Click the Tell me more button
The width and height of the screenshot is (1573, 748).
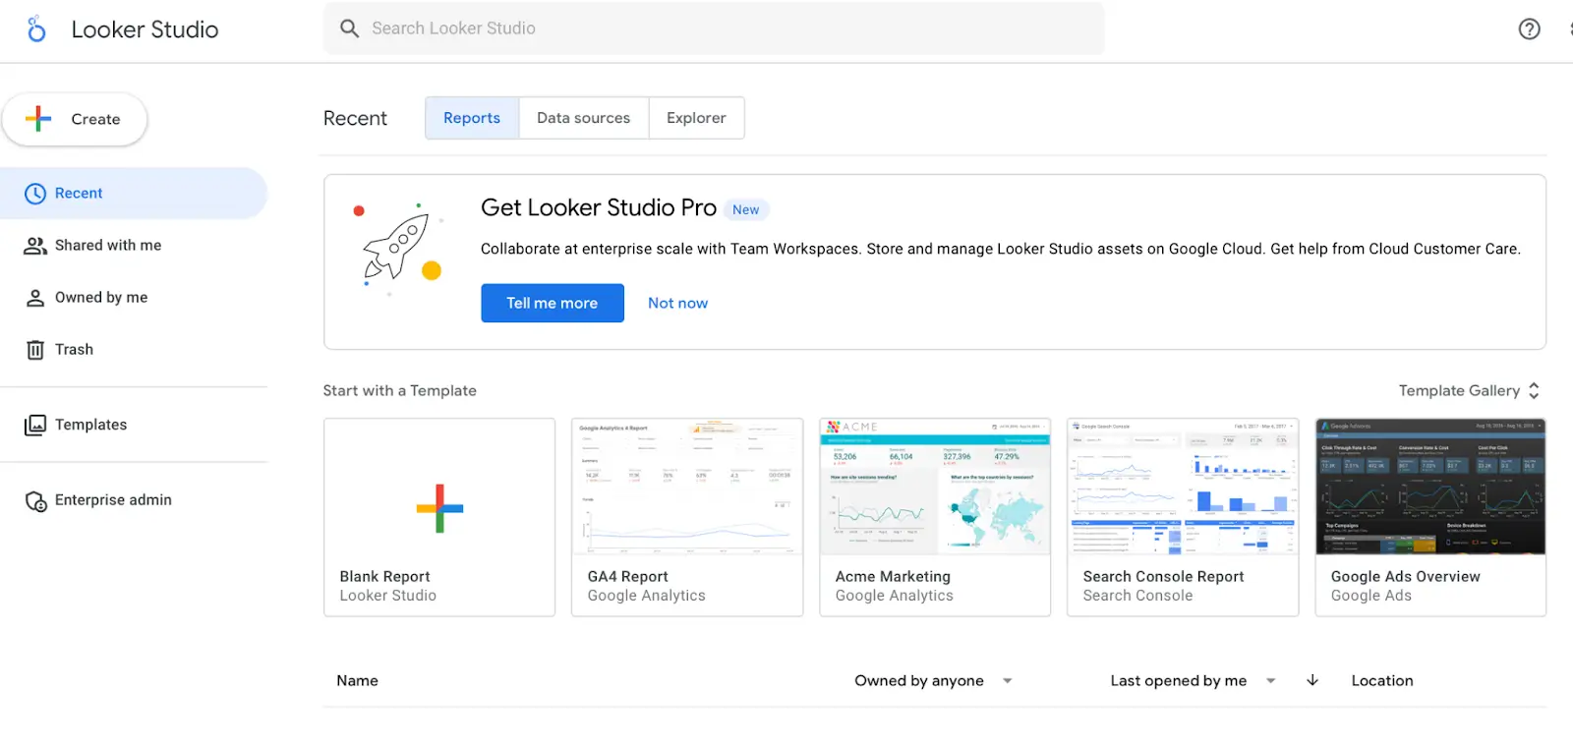tap(553, 303)
